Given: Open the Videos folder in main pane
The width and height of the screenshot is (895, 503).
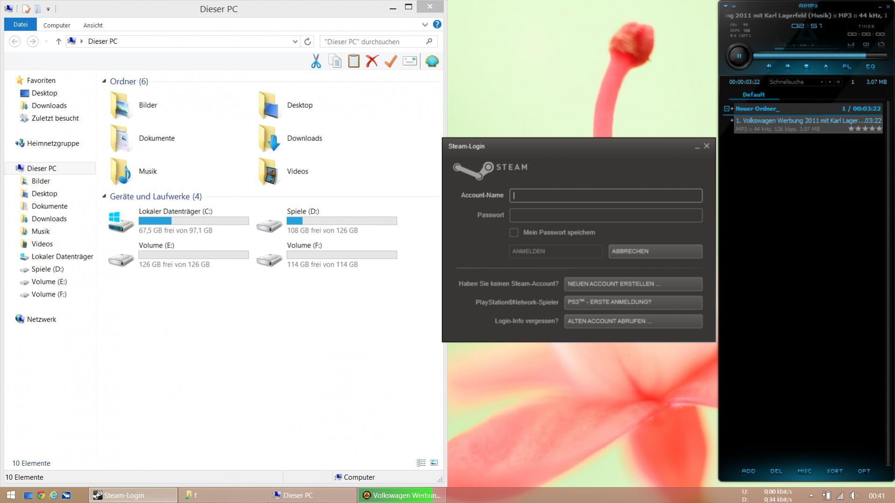Looking at the screenshot, I should pyautogui.click(x=283, y=172).
